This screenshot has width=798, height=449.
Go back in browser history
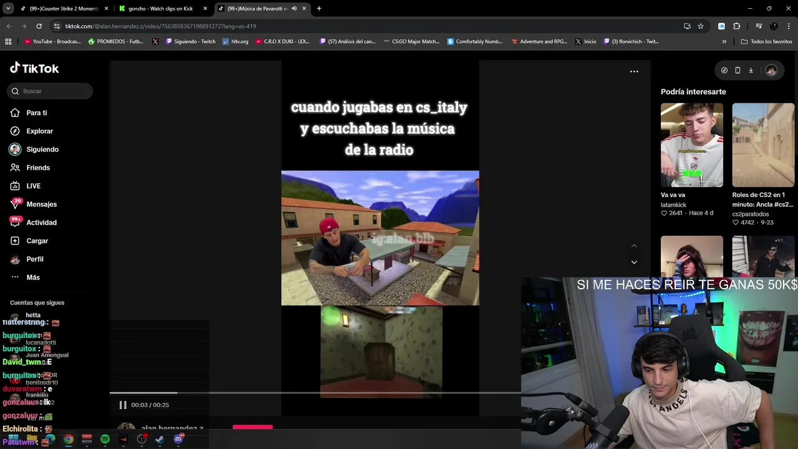(9, 26)
